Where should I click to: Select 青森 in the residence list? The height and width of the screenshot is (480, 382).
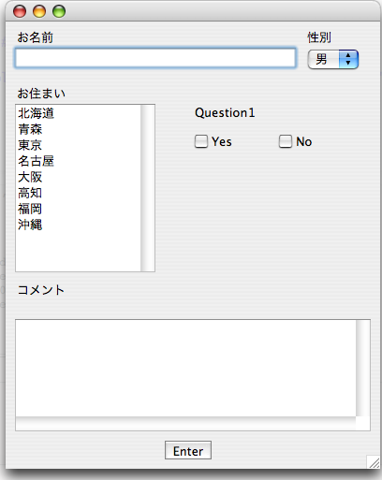(x=78, y=129)
